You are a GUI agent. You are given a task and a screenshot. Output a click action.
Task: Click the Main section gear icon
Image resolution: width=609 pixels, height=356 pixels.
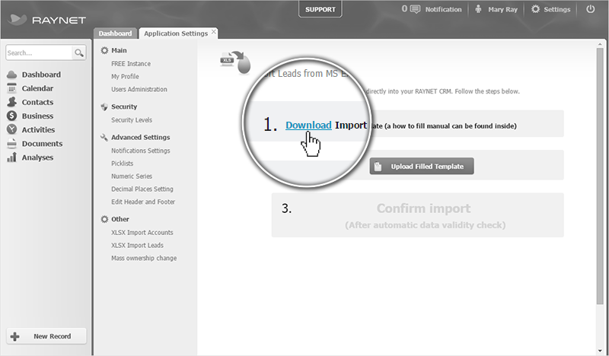(x=104, y=50)
